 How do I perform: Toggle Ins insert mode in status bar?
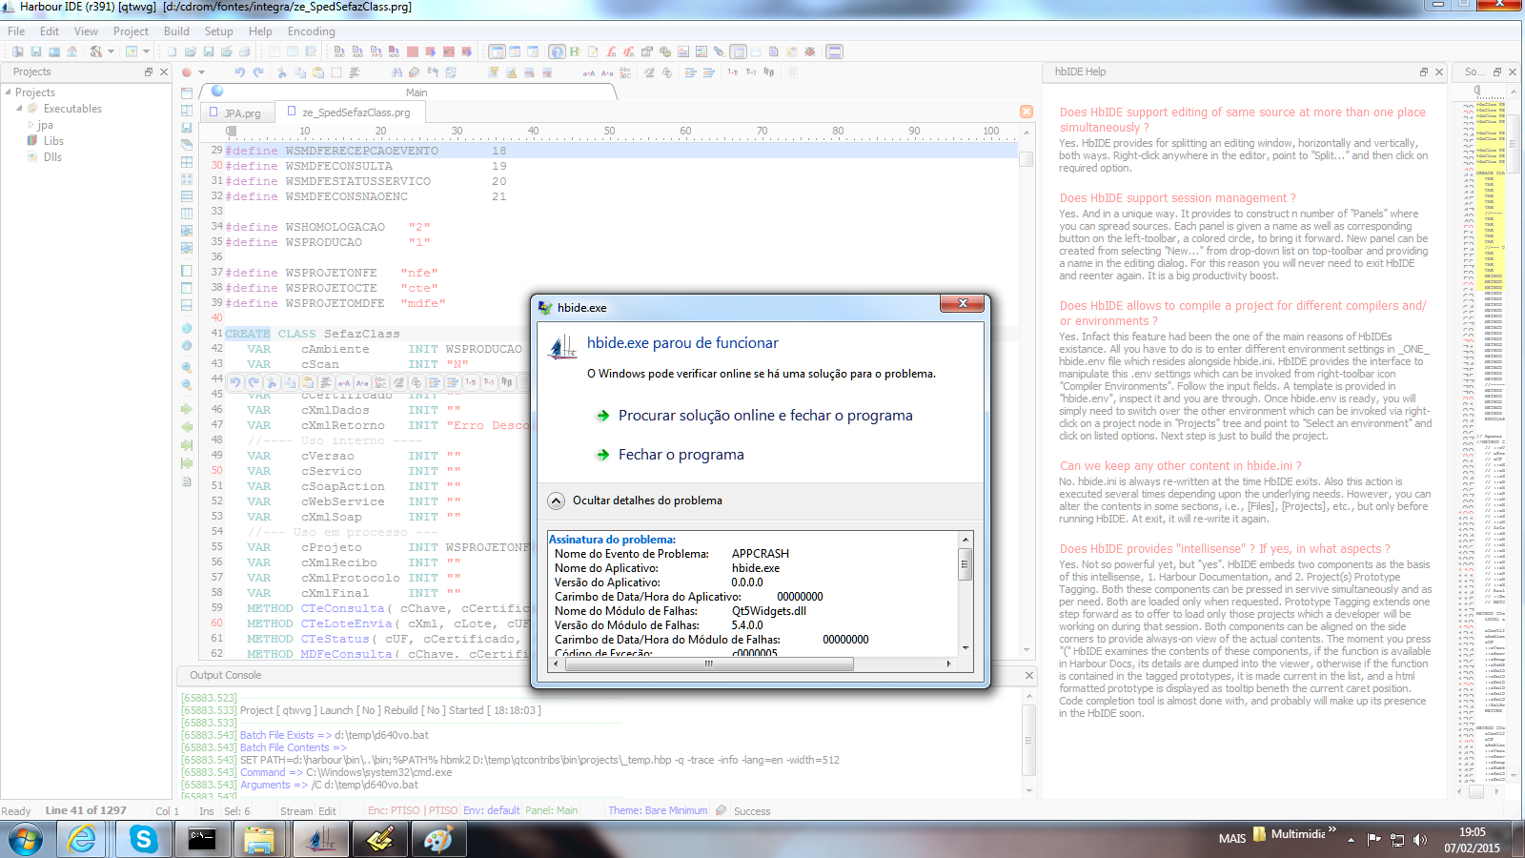207,811
